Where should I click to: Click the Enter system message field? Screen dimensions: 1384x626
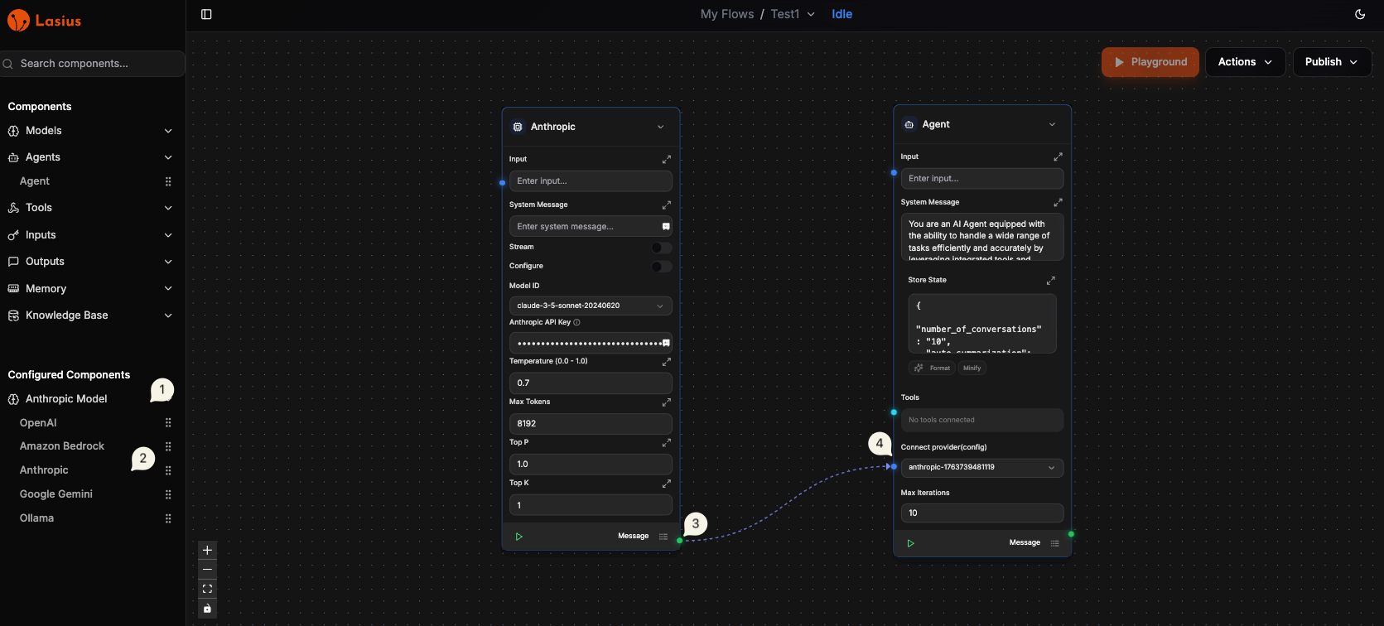(x=591, y=226)
